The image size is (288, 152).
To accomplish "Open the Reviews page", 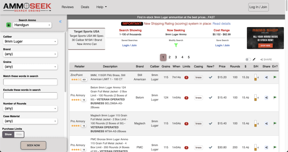I will (x=67, y=7).
